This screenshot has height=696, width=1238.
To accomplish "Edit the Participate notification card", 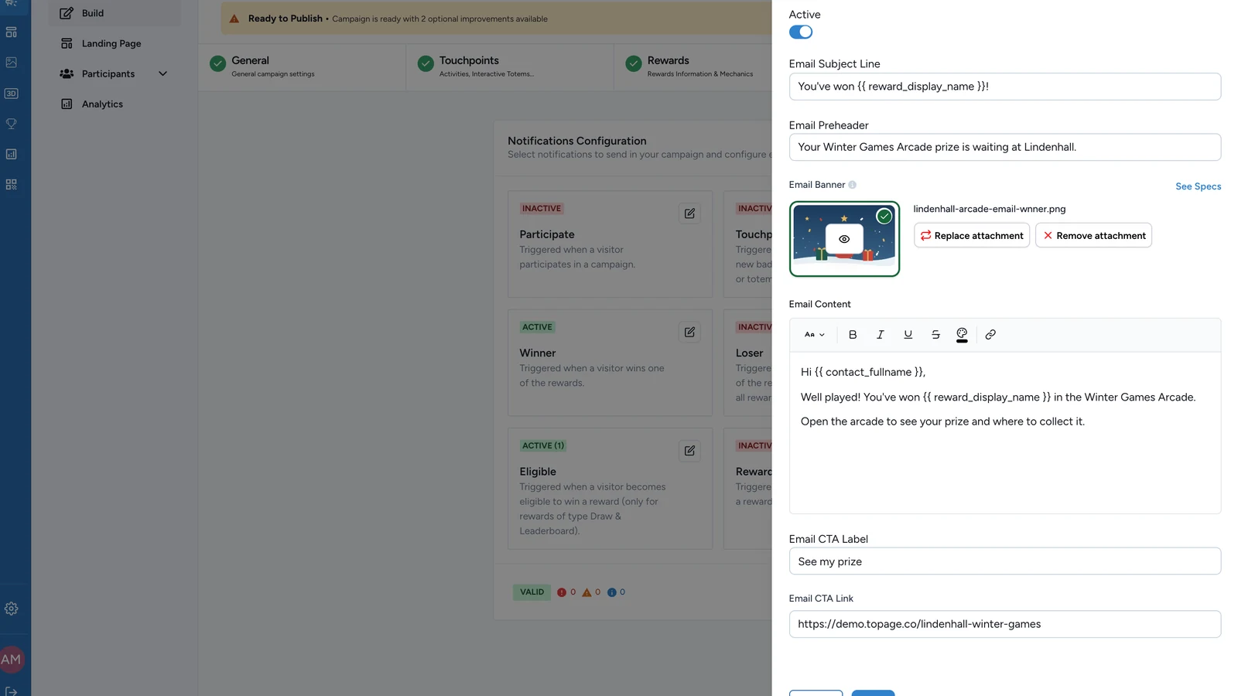I will tap(689, 213).
